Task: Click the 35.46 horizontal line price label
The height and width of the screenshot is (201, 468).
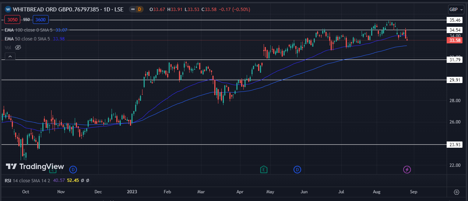Action: (x=455, y=20)
